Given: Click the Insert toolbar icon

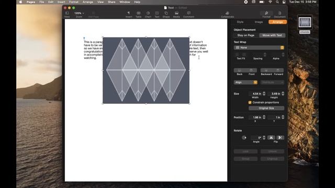Looking at the screenshot, I should (x=129, y=13).
